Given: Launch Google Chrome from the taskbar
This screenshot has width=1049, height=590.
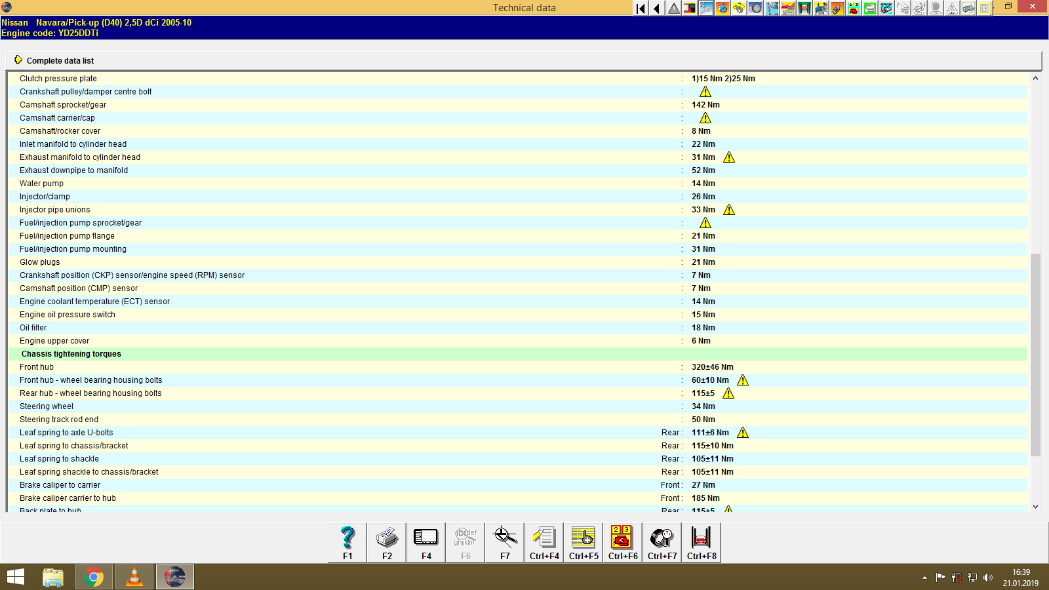Looking at the screenshot, I should (94, 577).
